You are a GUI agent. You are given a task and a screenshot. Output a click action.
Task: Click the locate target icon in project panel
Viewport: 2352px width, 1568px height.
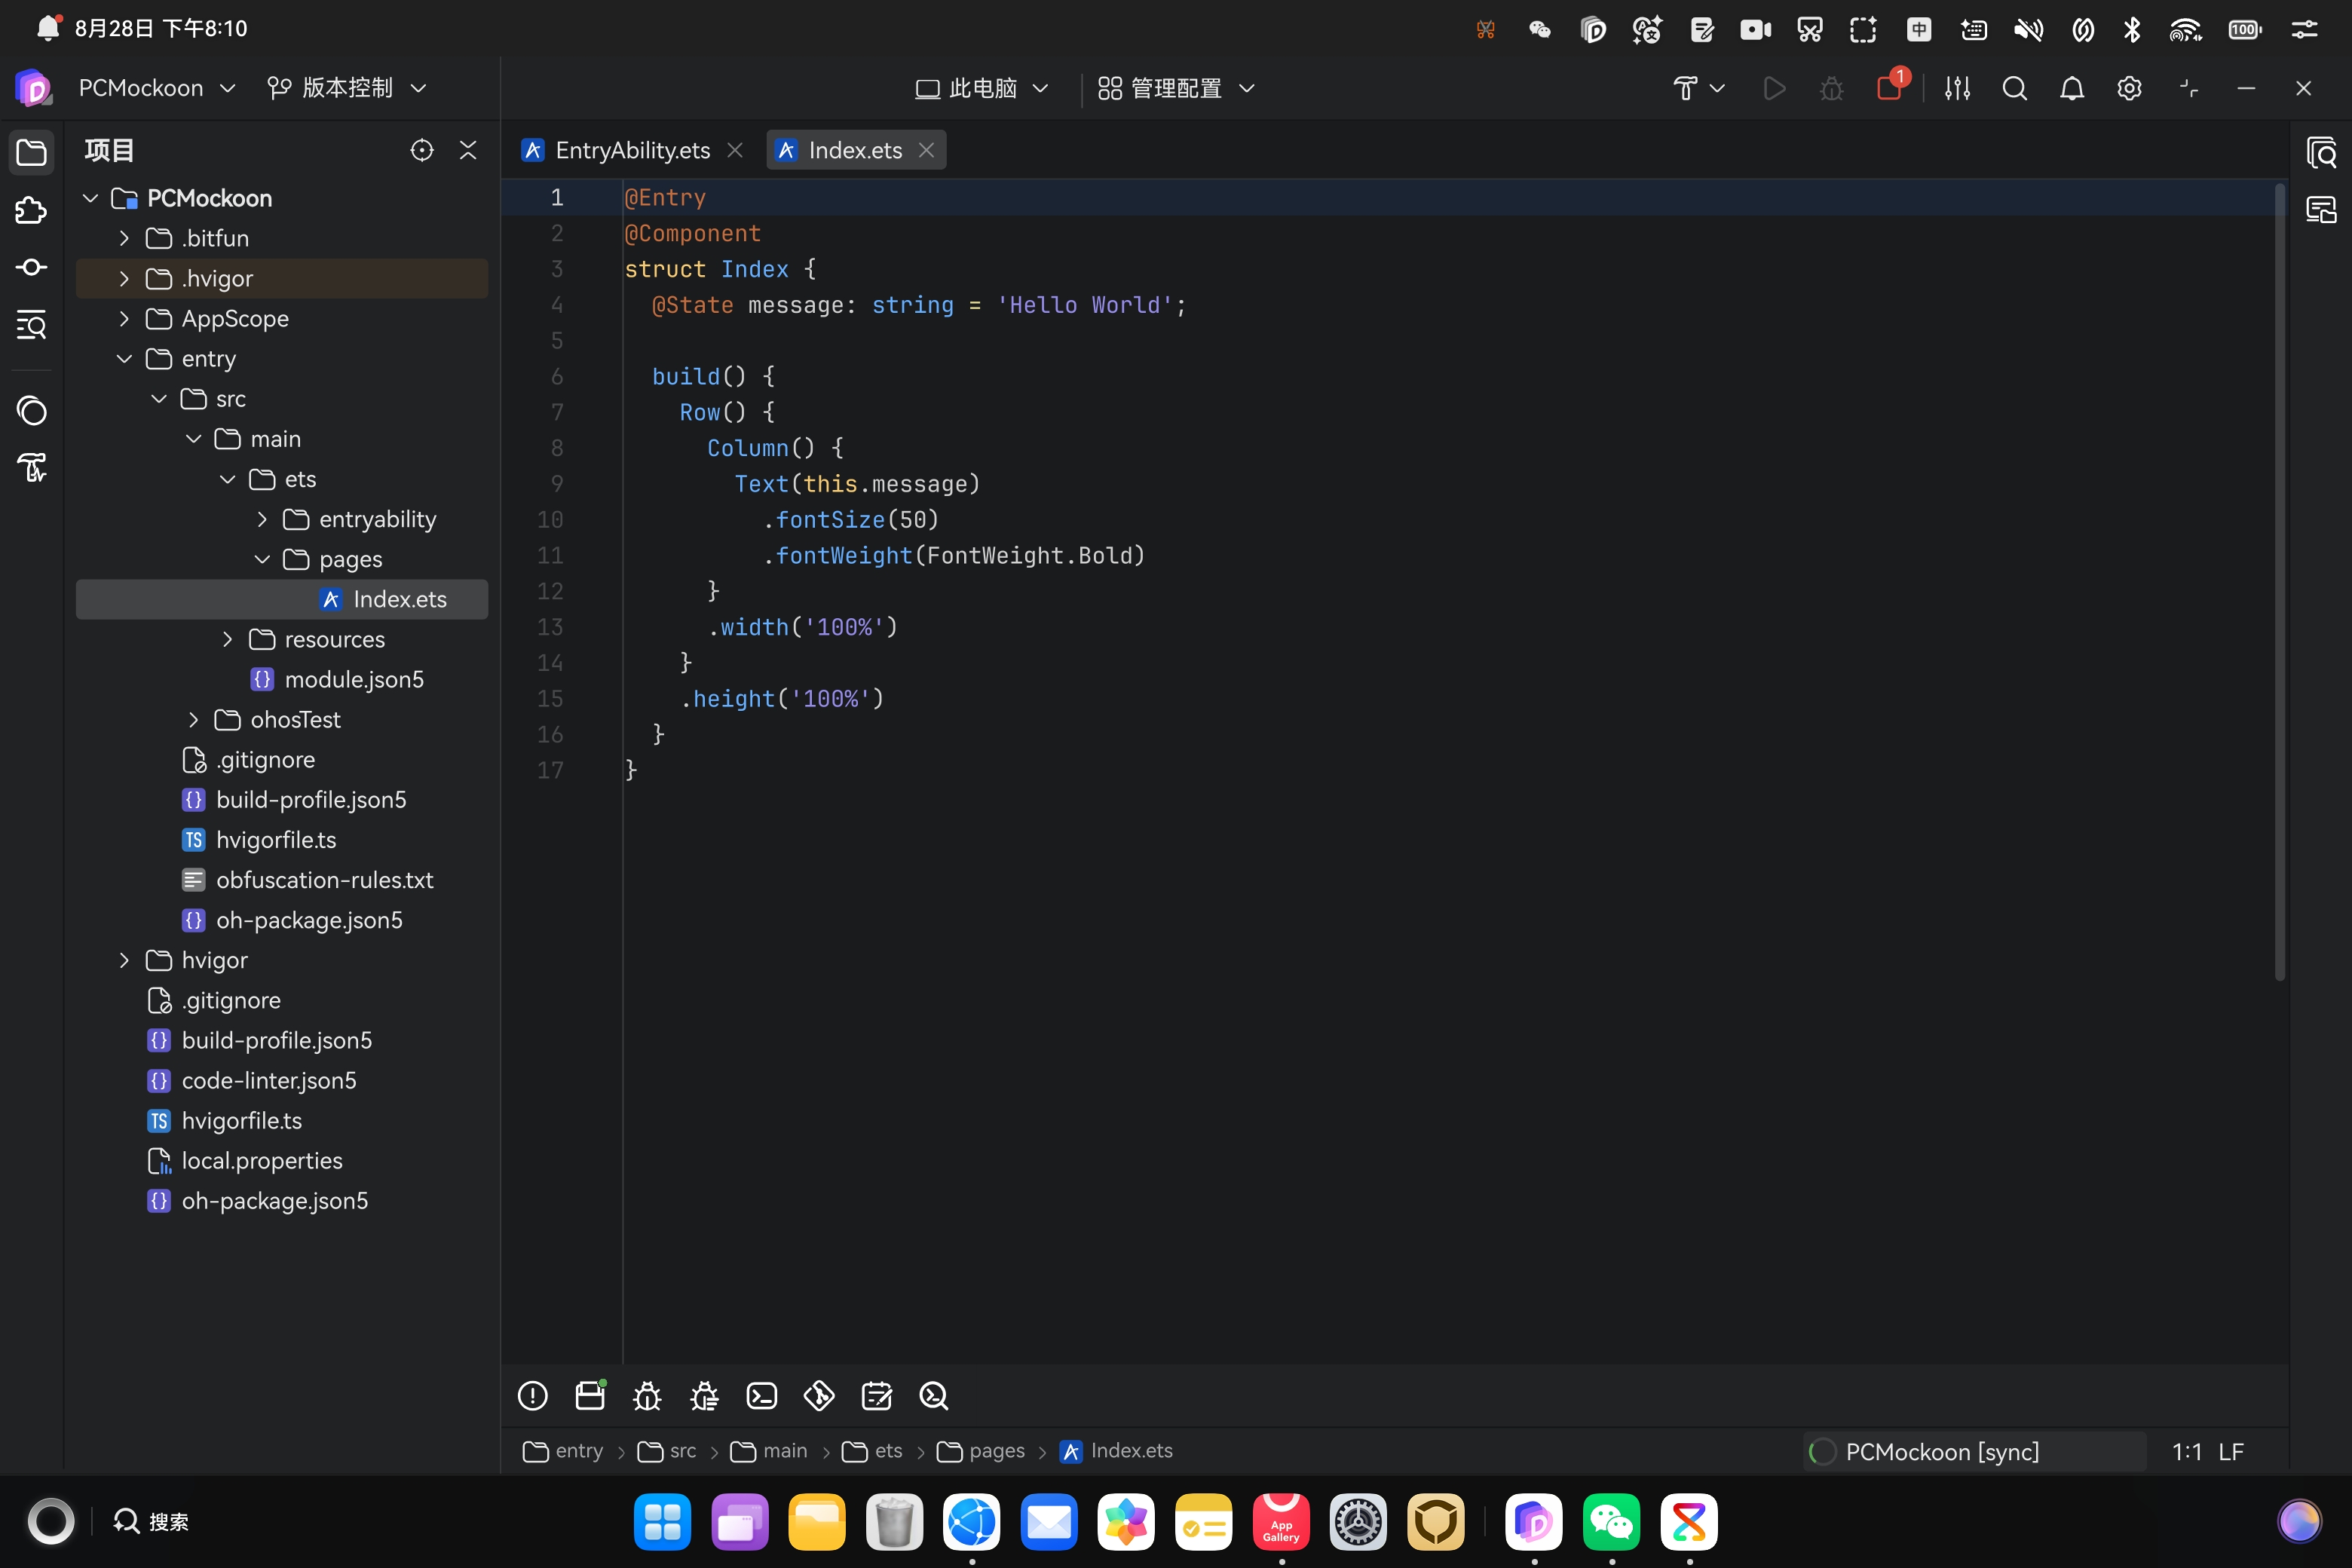422,150
